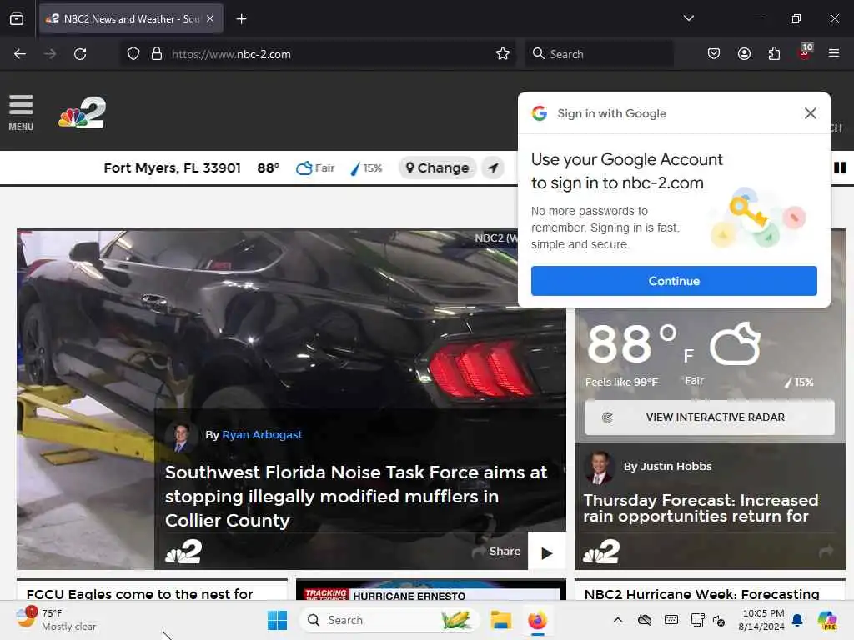Open a new browser tab
Screen dimensions: 854x640
pos(241,19)
